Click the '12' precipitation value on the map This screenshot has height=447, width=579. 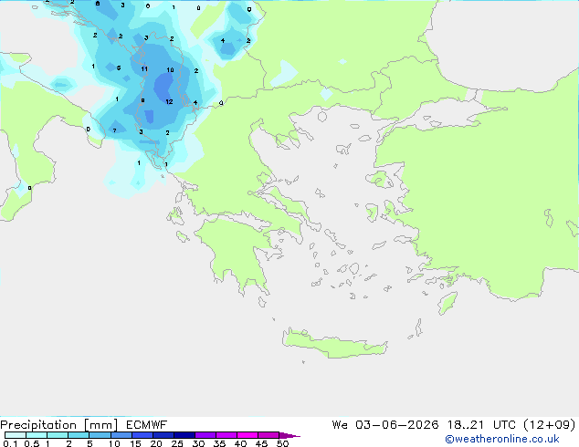pyautogui.click(x=169, y=102)
